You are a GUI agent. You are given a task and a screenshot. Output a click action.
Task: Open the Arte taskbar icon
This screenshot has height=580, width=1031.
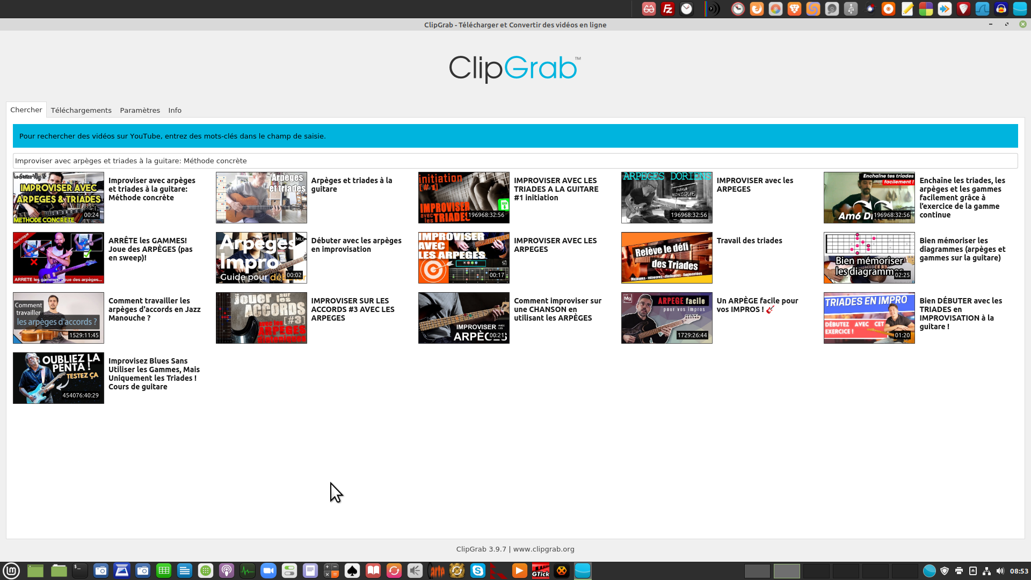pyautogui.click(x=436, y=570)
